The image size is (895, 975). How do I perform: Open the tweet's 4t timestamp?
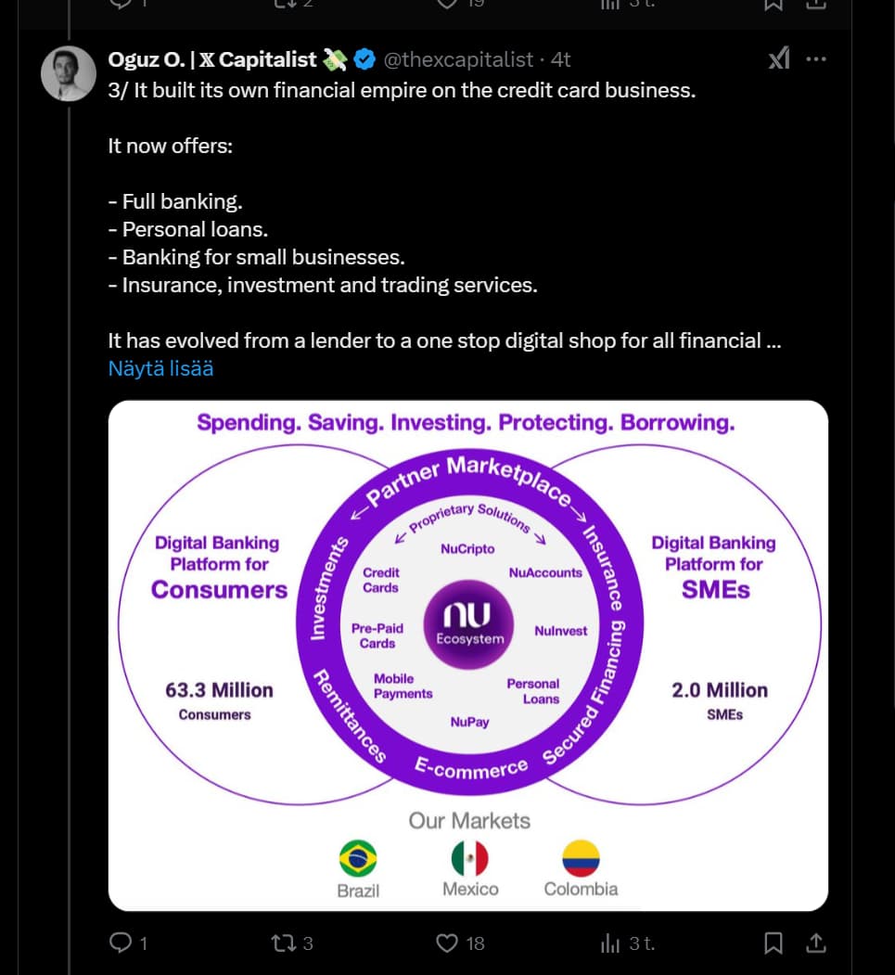click(561, 60)
